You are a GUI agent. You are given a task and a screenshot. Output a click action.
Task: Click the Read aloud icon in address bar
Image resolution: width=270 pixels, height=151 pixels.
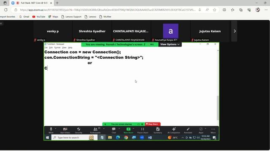tap(207, 10)
